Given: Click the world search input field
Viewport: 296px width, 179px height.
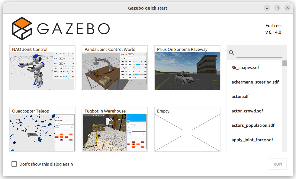Looking at the screenshot, I should pyautogui.click(x=259, y=53).
